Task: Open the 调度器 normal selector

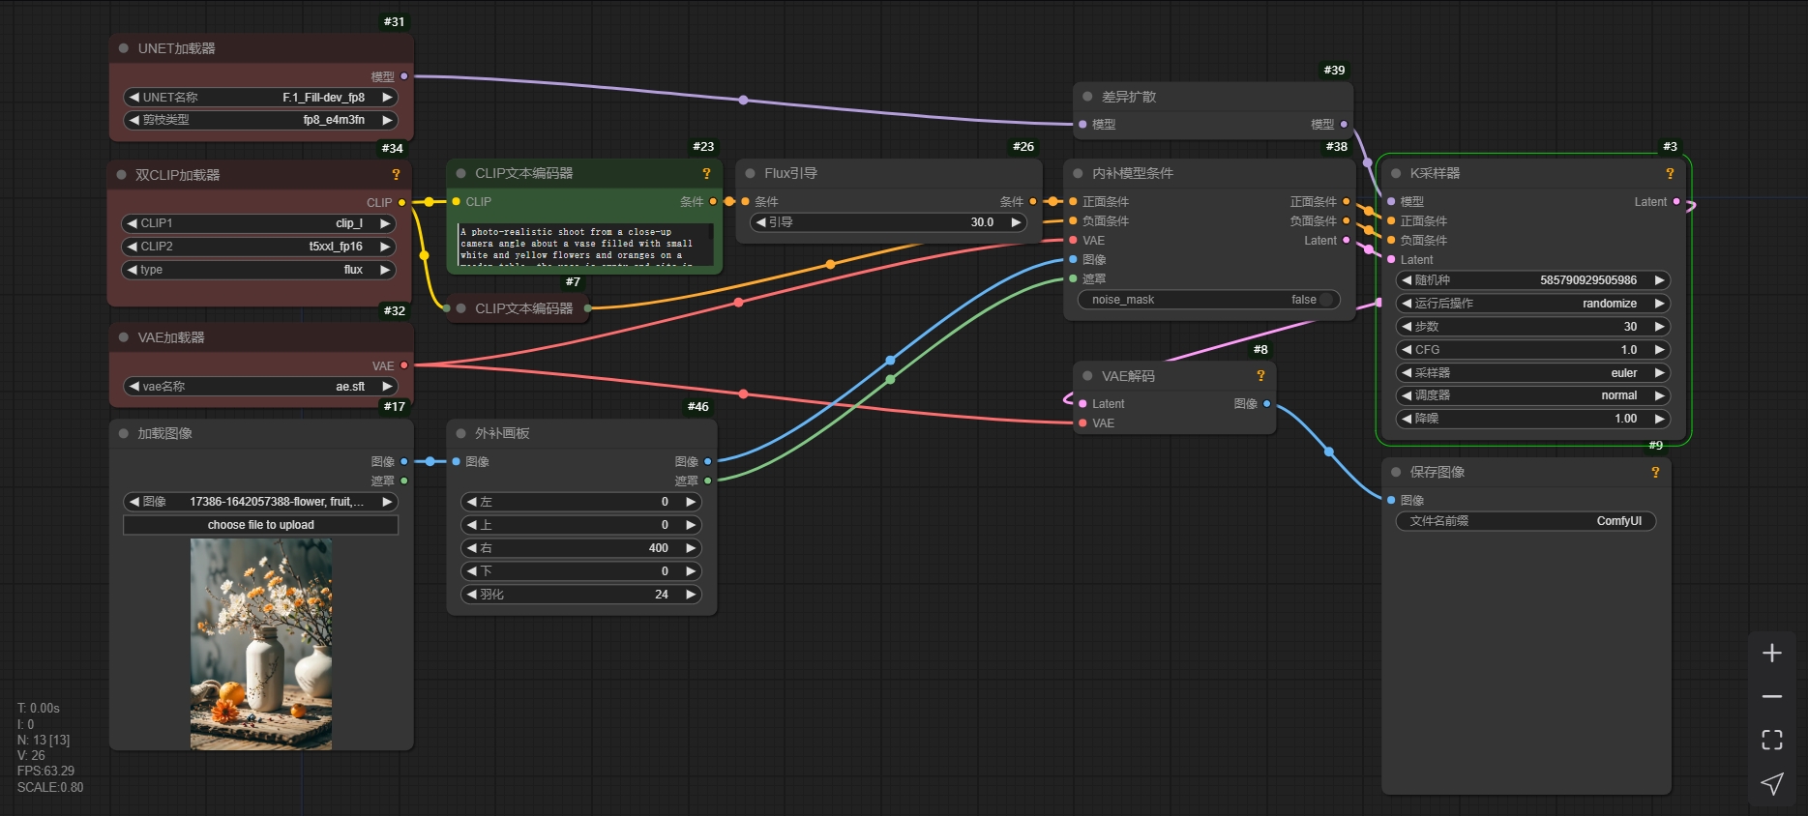Action: point(1533,395)
